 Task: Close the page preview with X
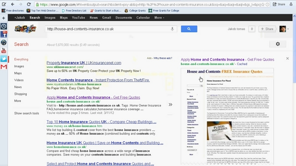(x=287, y=59)
